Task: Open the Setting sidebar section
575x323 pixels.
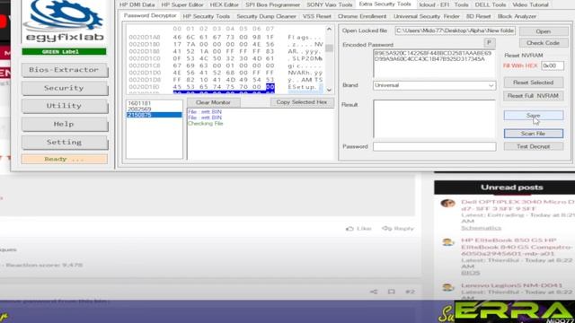Action: pyautogui.click(x=64, y=142)
